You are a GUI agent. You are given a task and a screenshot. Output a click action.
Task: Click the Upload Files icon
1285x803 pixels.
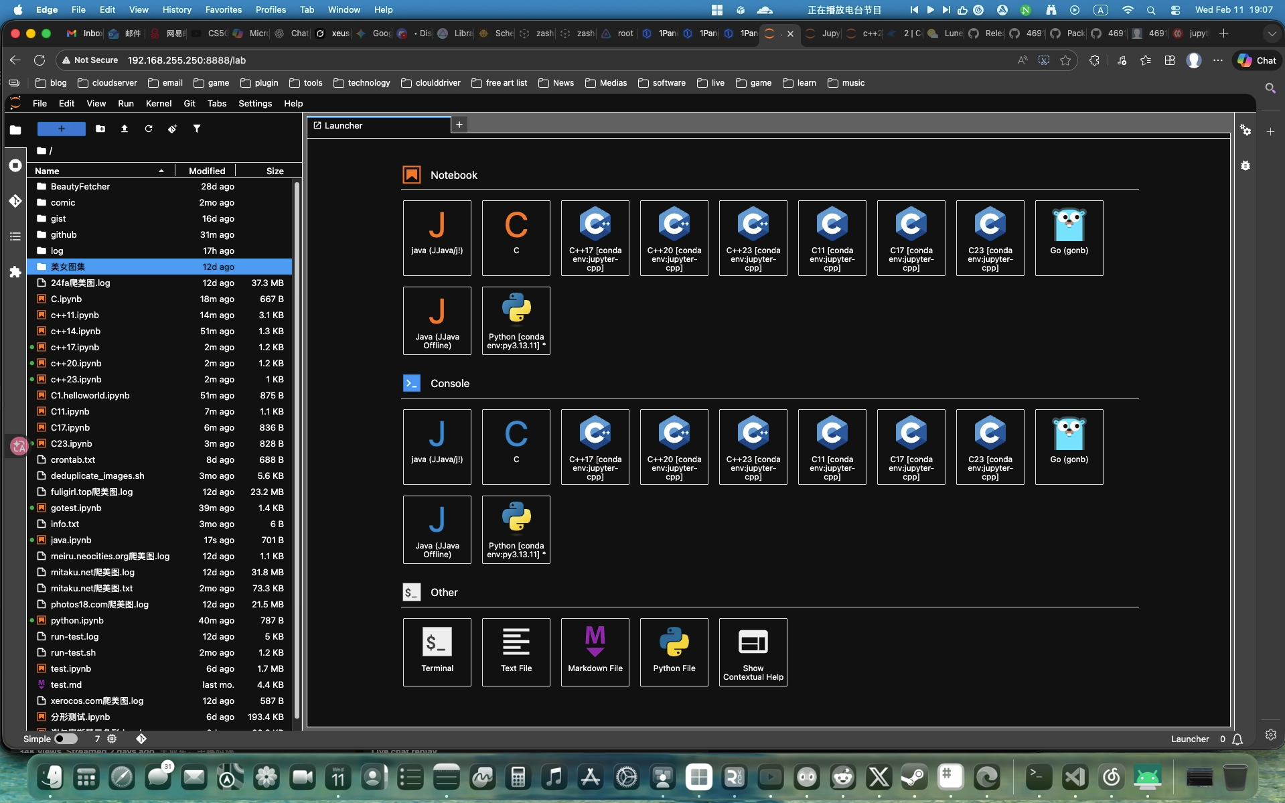(x=125, y=129)
